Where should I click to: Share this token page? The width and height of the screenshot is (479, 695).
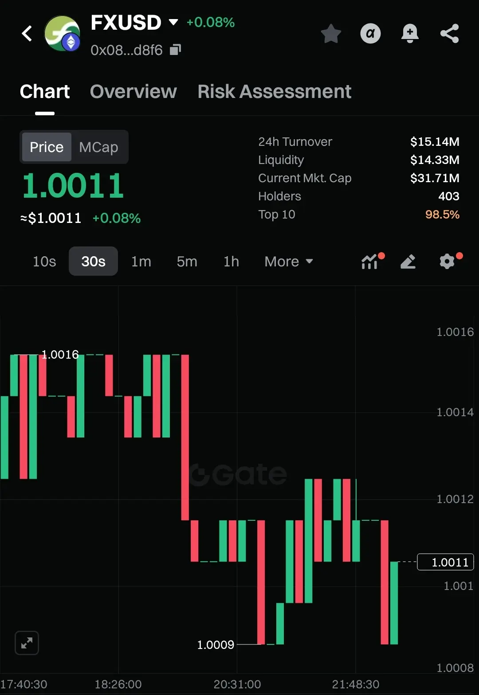[449, 34]
